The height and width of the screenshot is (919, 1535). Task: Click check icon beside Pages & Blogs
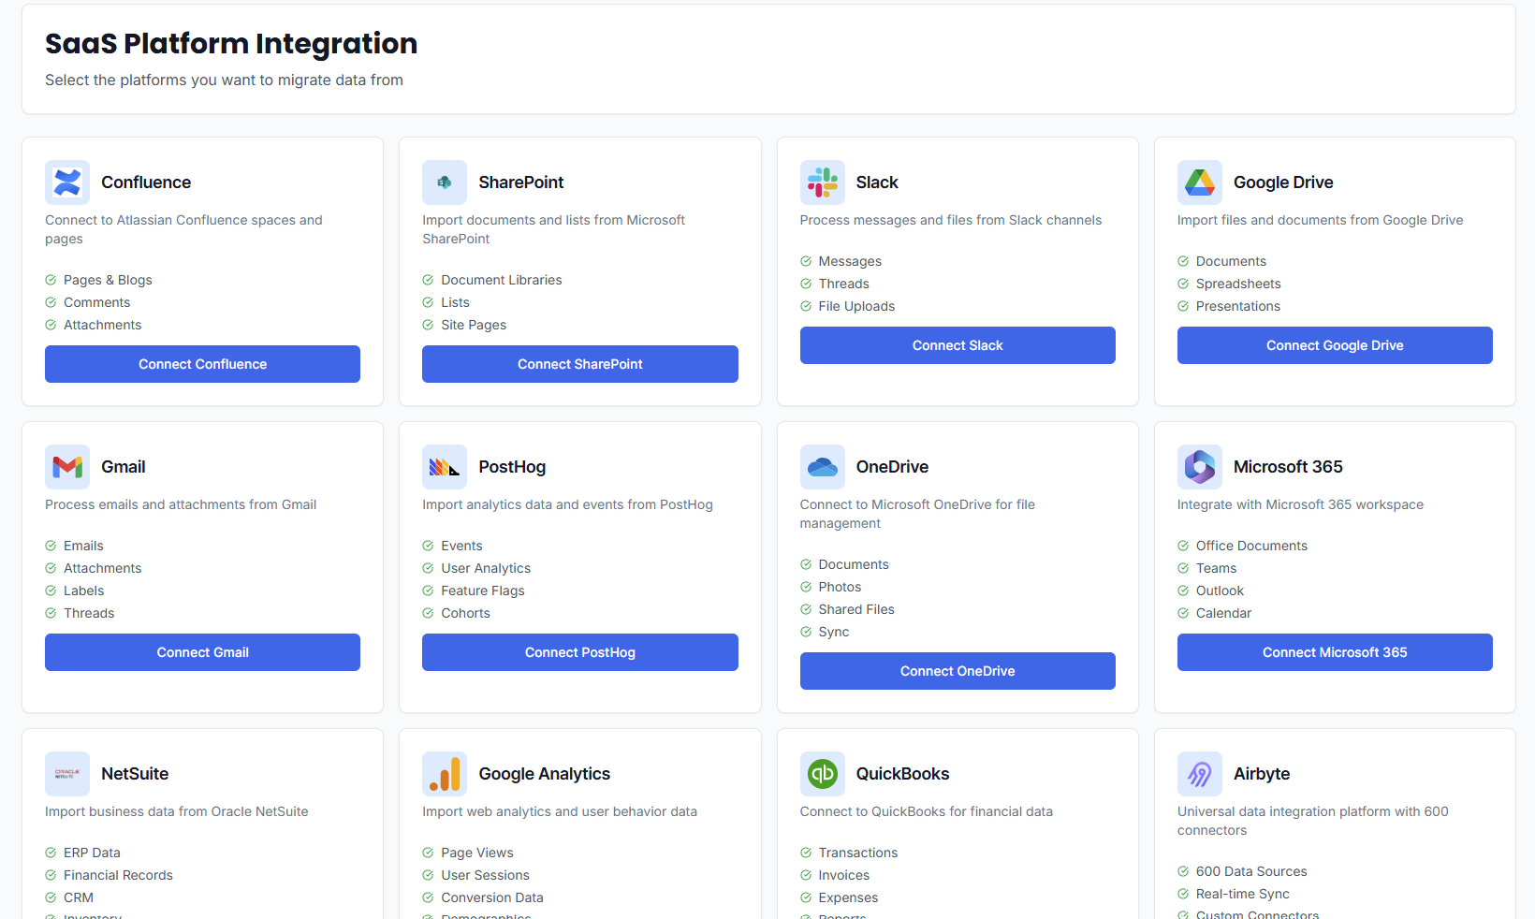coord(51,280)
